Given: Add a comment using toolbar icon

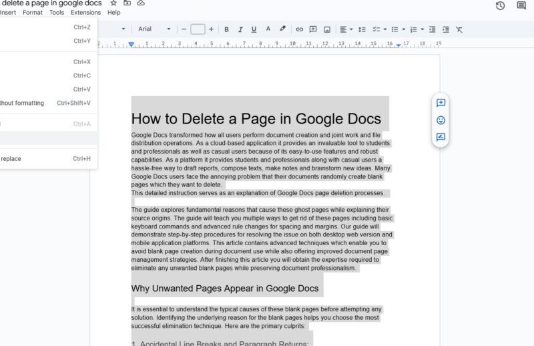Looking at the screenshot, I should (313, 29).
